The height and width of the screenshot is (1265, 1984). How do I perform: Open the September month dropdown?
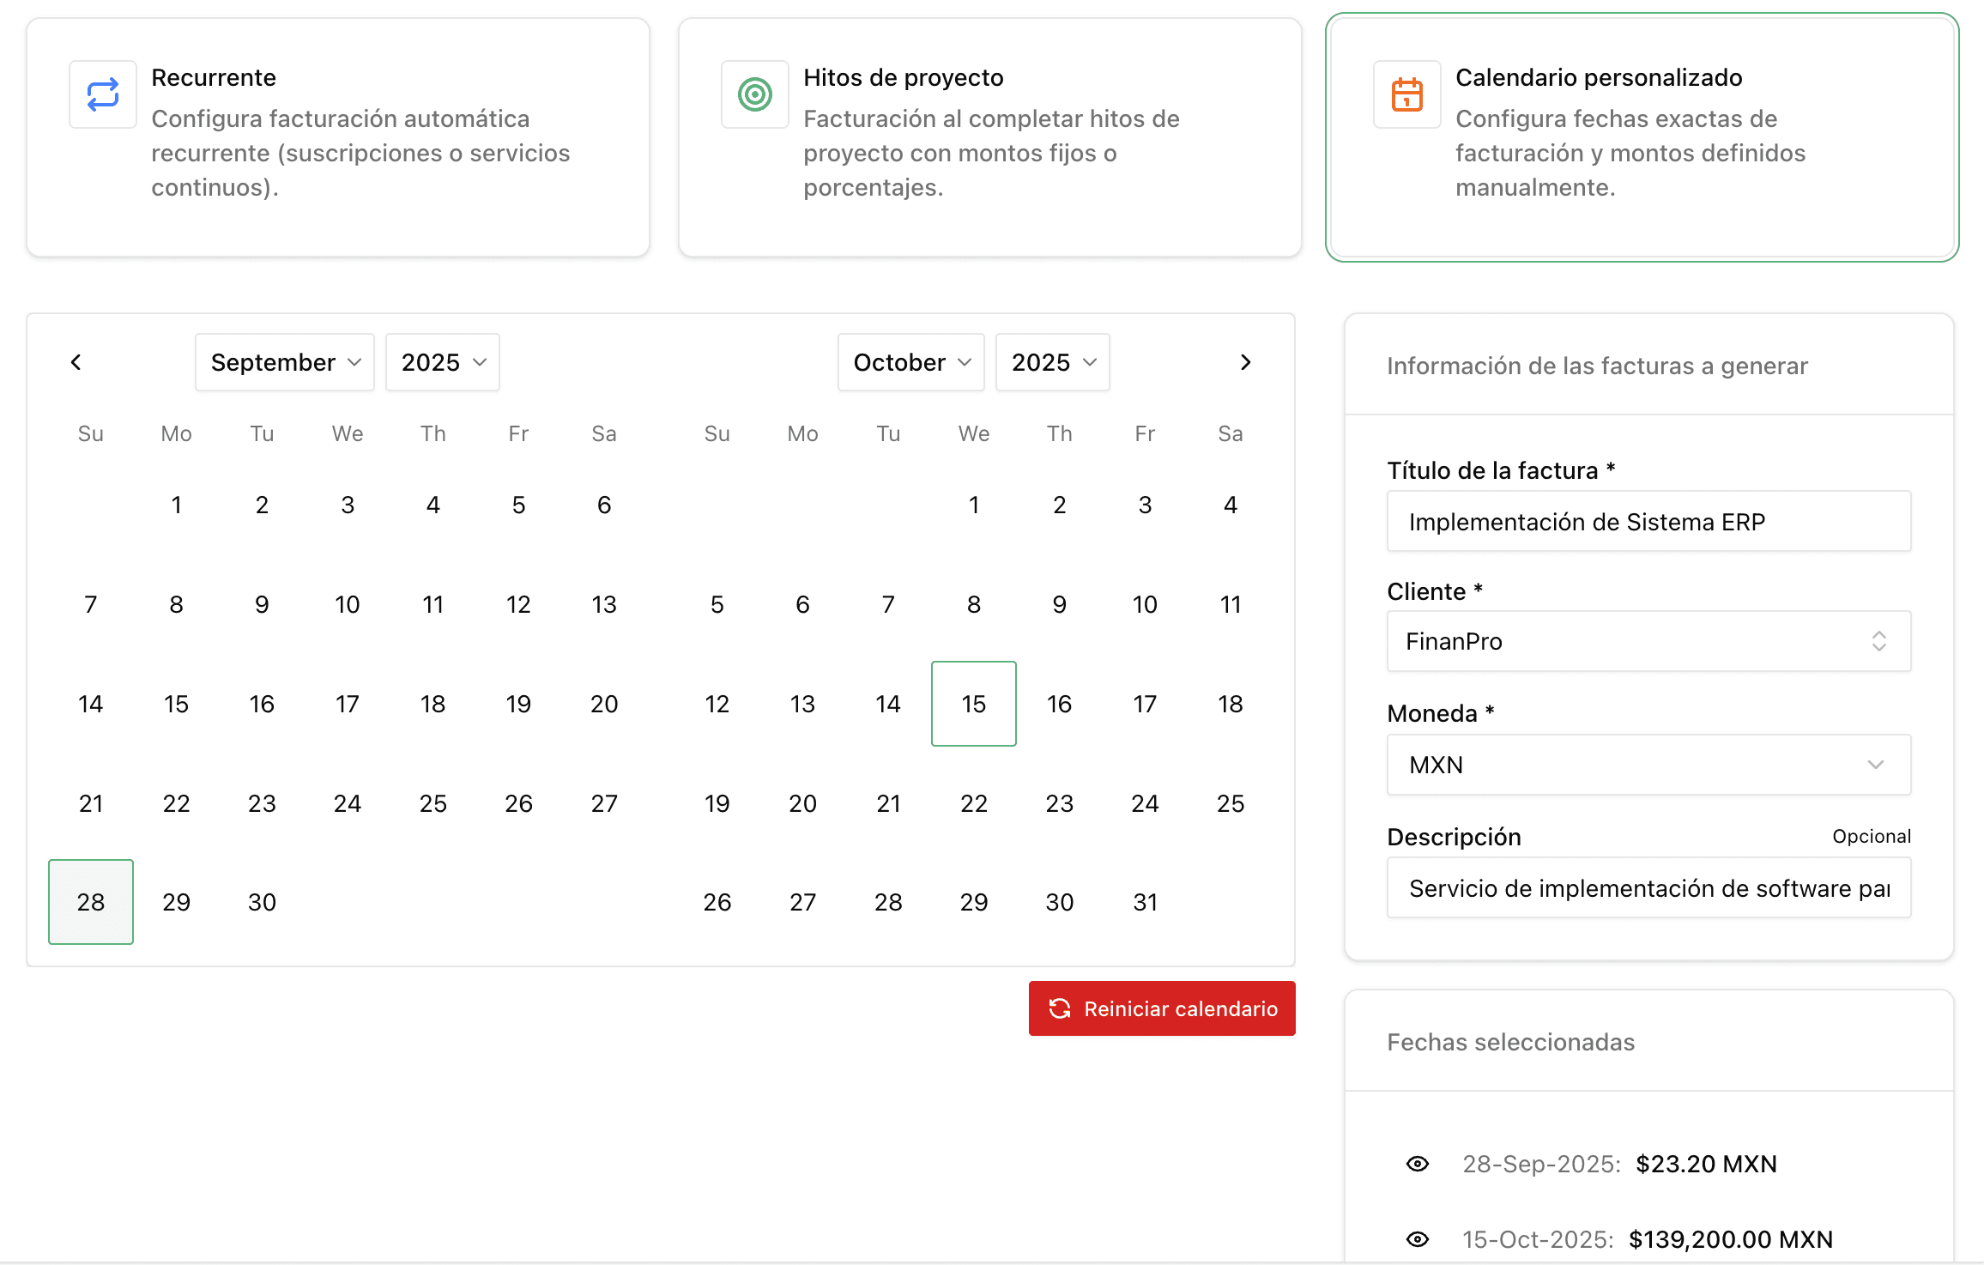[x=284, y=361]
